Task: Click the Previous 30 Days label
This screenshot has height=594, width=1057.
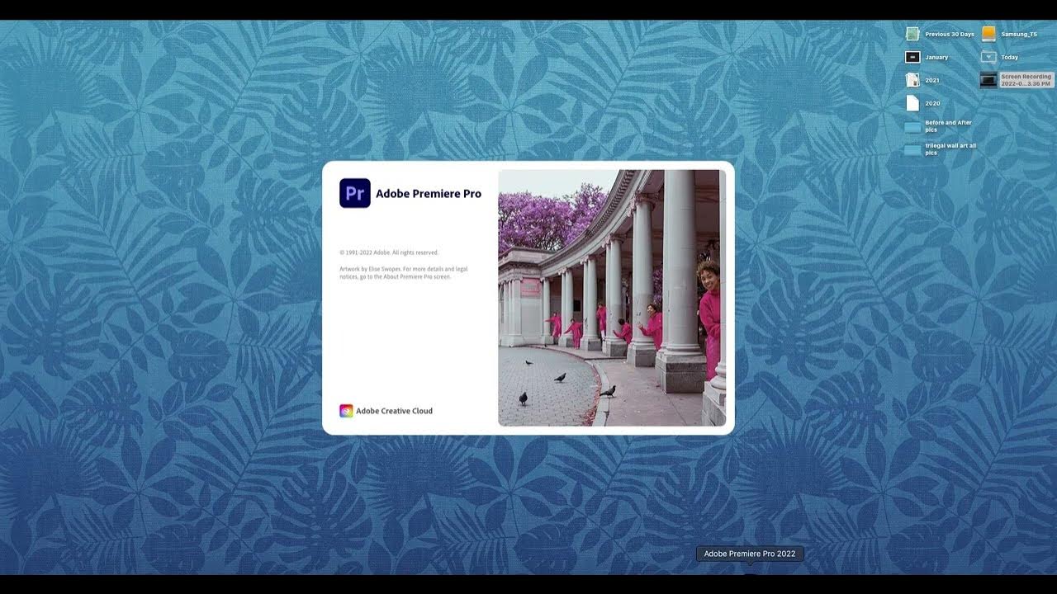Action: [950, 34]
